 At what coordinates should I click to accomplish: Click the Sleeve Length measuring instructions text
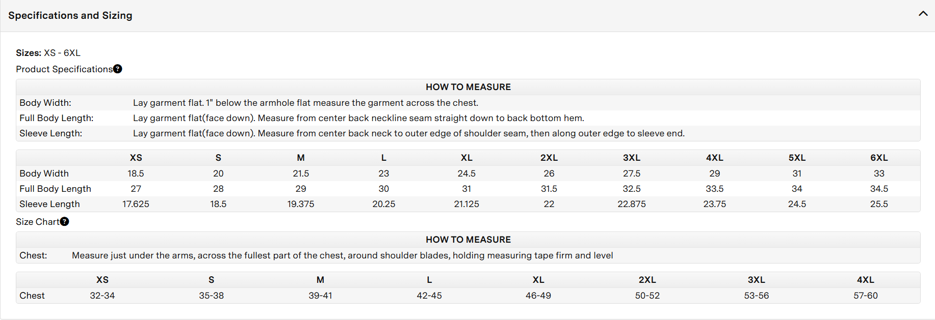tap(408, 133)
